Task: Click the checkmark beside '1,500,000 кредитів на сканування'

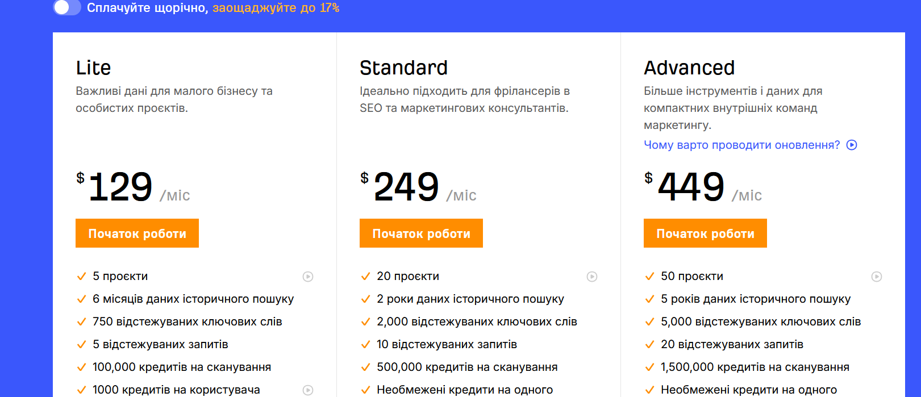Action: pos(649,367)
